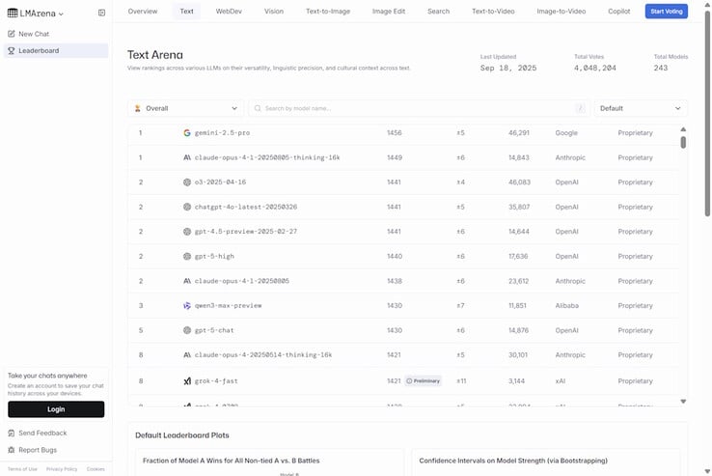This screenshot has height=476, width=712.
Task: Switch to the WebDev tab
Action: [x=229, y=11]
